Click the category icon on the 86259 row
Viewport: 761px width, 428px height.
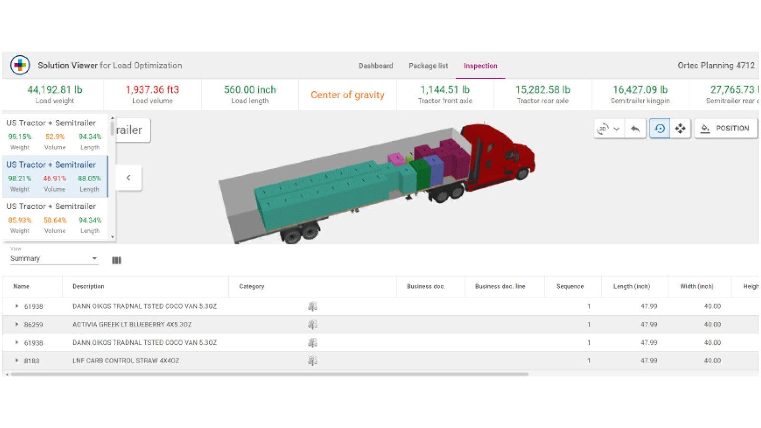click(313, 324)
